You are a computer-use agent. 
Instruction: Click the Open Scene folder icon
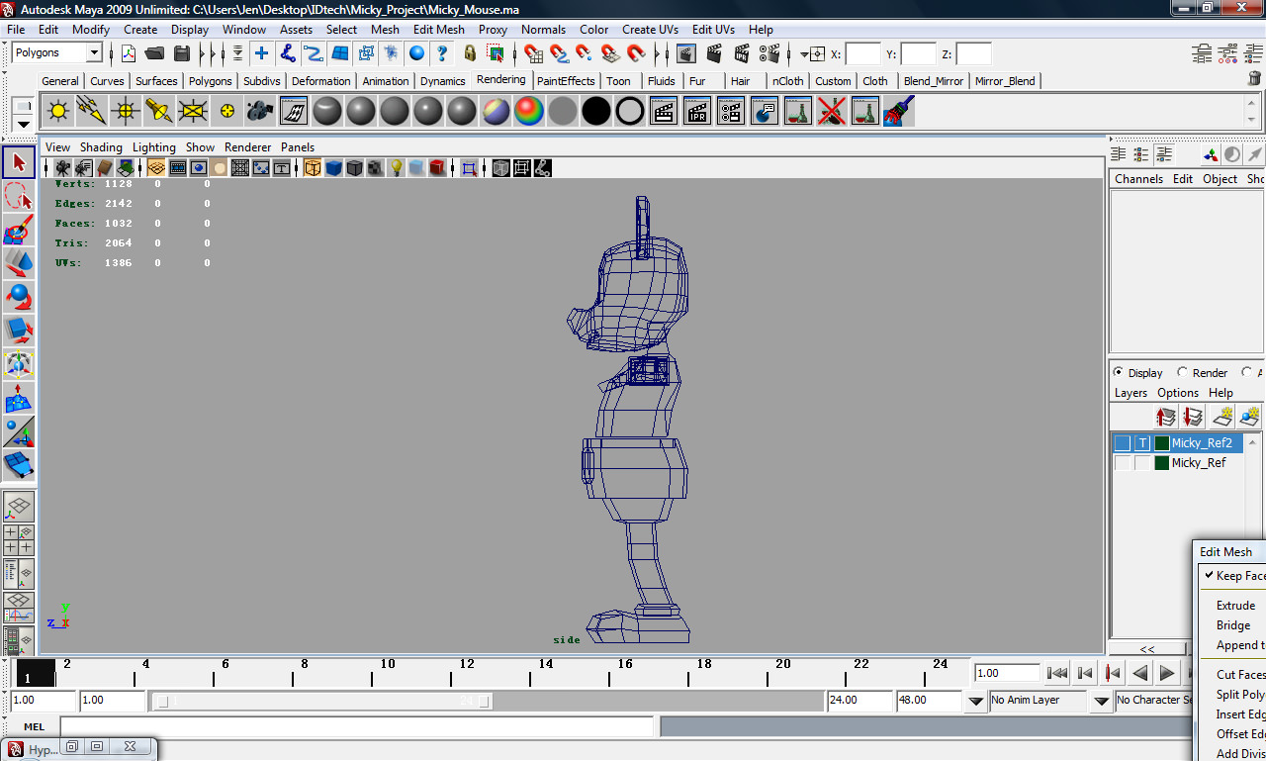tap(154, 53)
